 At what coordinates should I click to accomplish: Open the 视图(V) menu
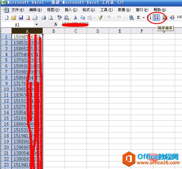tap(53, 10)
